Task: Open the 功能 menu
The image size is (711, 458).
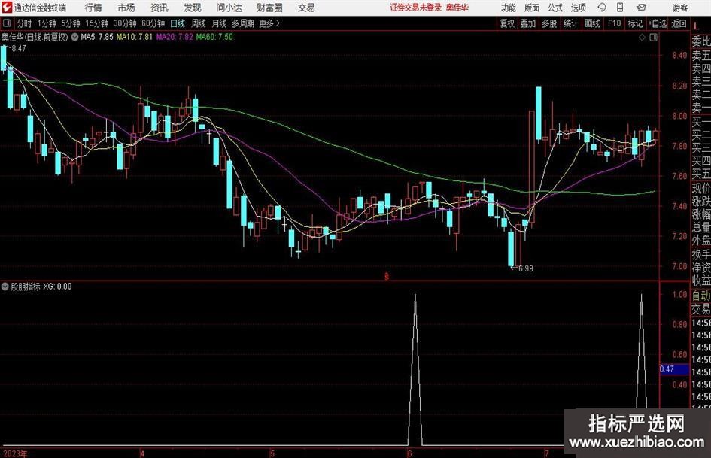Action: click(x=509, y=8)
